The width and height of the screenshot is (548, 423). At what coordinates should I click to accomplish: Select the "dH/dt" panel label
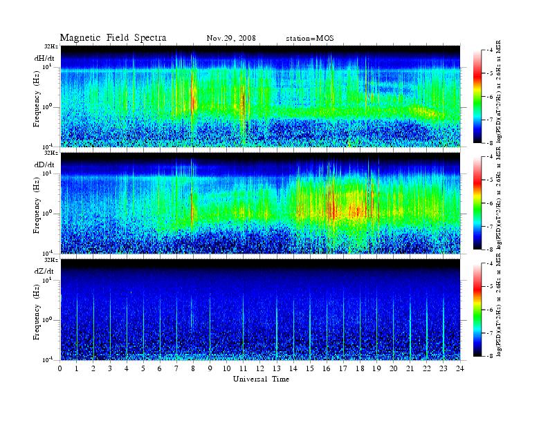point(44,57)
